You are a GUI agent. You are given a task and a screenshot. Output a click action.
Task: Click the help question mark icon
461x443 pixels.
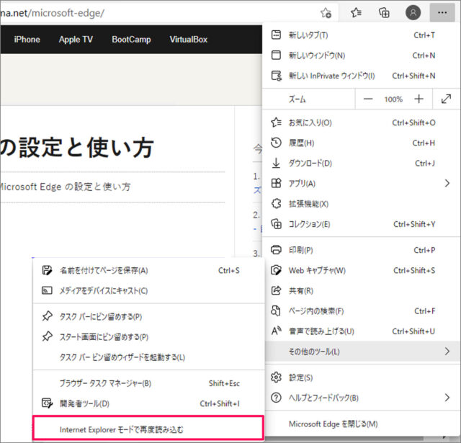pyautogui.click(x=276, y=398)
